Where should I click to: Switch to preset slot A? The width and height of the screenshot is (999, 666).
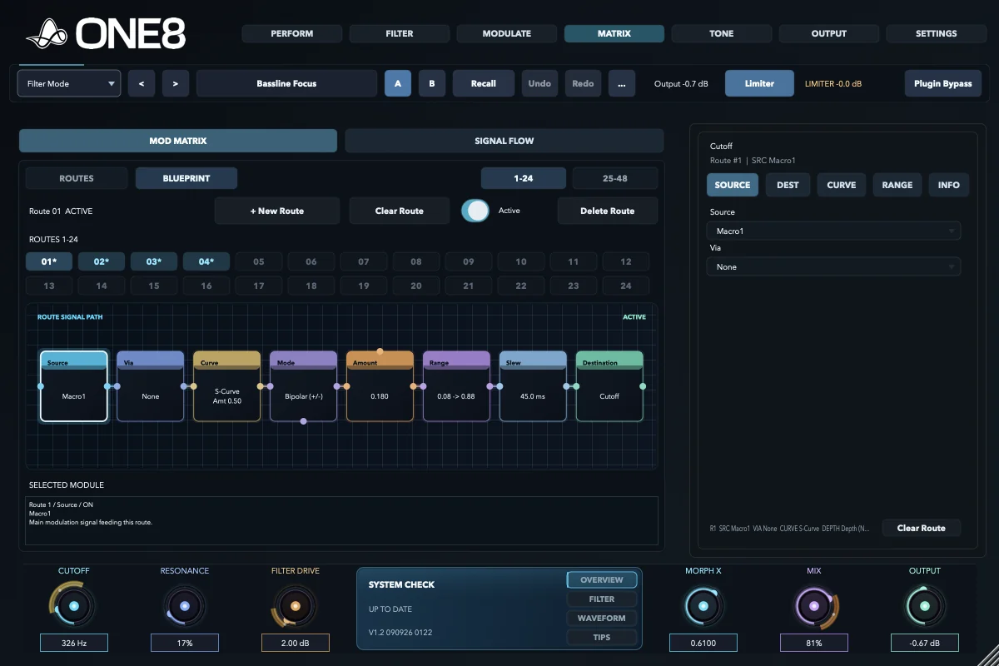[x=398, y=83]
